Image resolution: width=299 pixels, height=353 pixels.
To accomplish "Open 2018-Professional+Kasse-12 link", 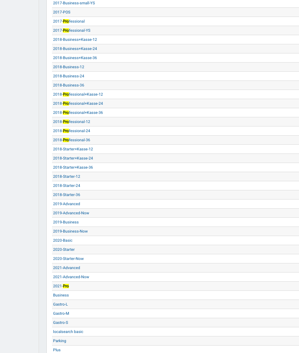I will (x=78, y=94).
